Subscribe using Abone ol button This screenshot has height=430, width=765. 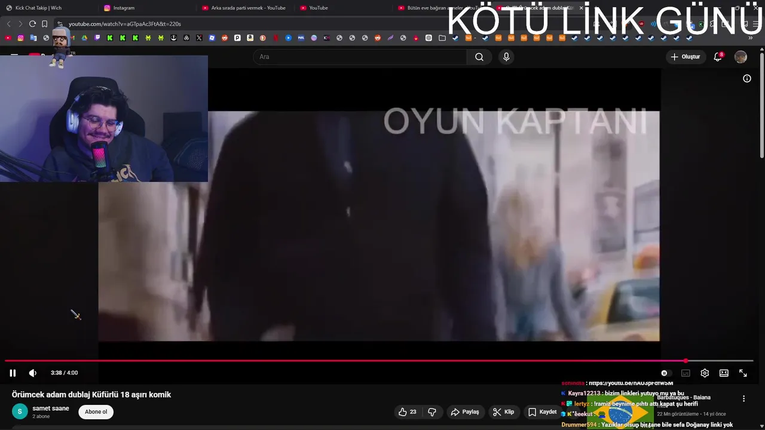click(x=96, y=411)
